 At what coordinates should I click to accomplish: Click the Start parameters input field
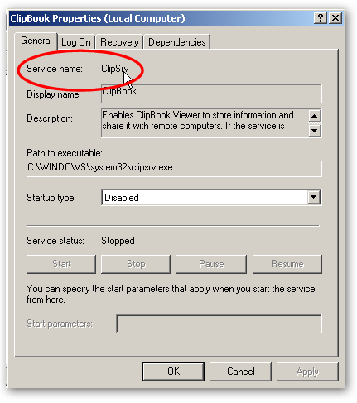(x=220, y=324)
